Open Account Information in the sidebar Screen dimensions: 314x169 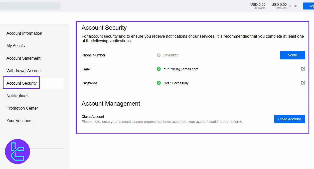24,33
